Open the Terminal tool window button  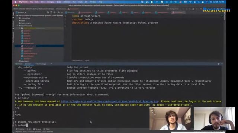(x=37, y=129)
